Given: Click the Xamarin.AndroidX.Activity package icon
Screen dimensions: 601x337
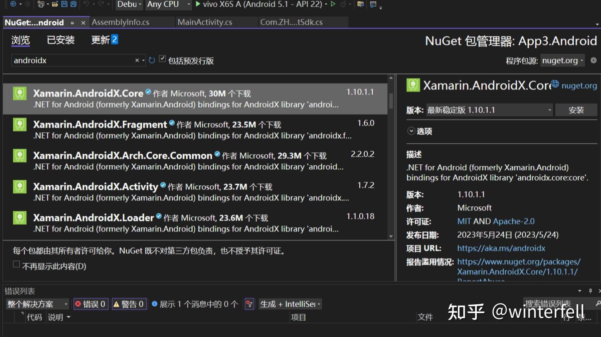Looking at the screenshot, I should pyautogui.click(x=20, y=187).
